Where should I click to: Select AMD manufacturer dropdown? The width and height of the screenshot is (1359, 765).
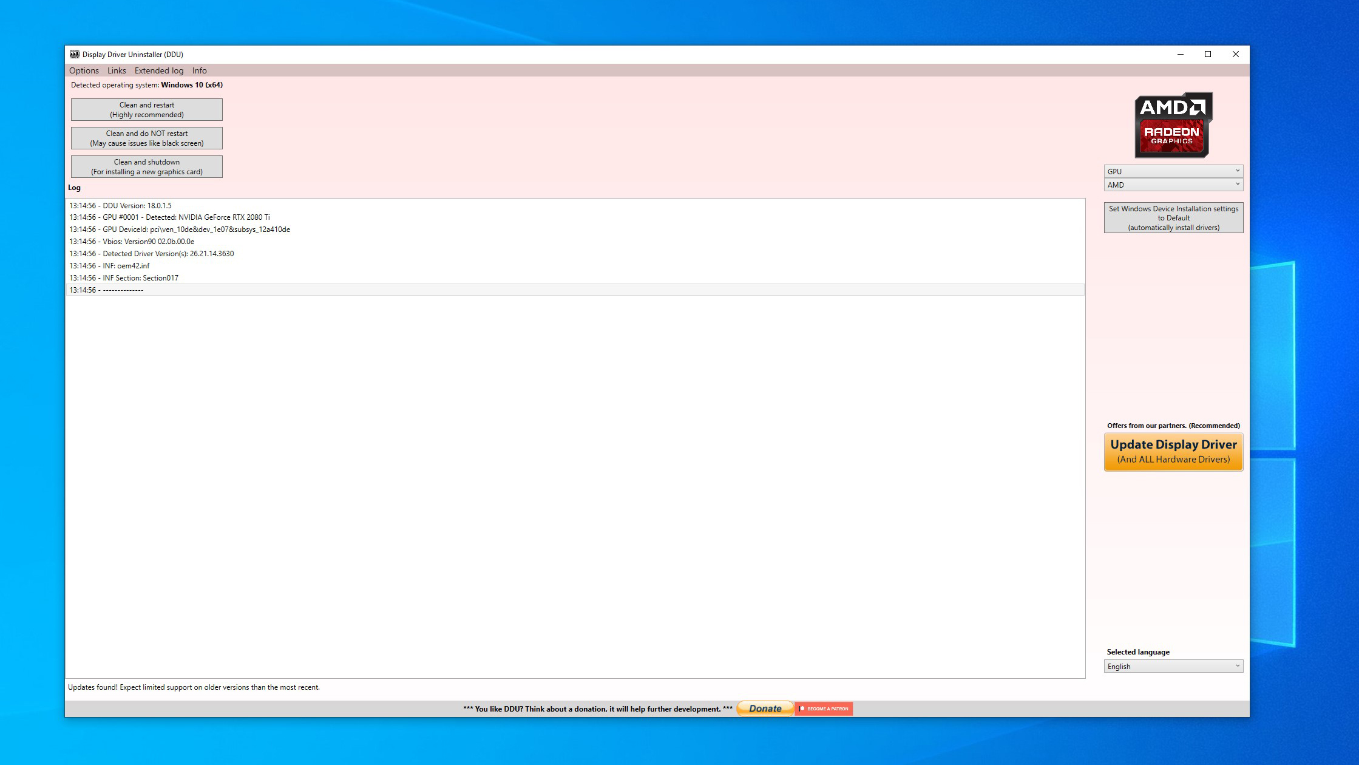point(1173,184)
